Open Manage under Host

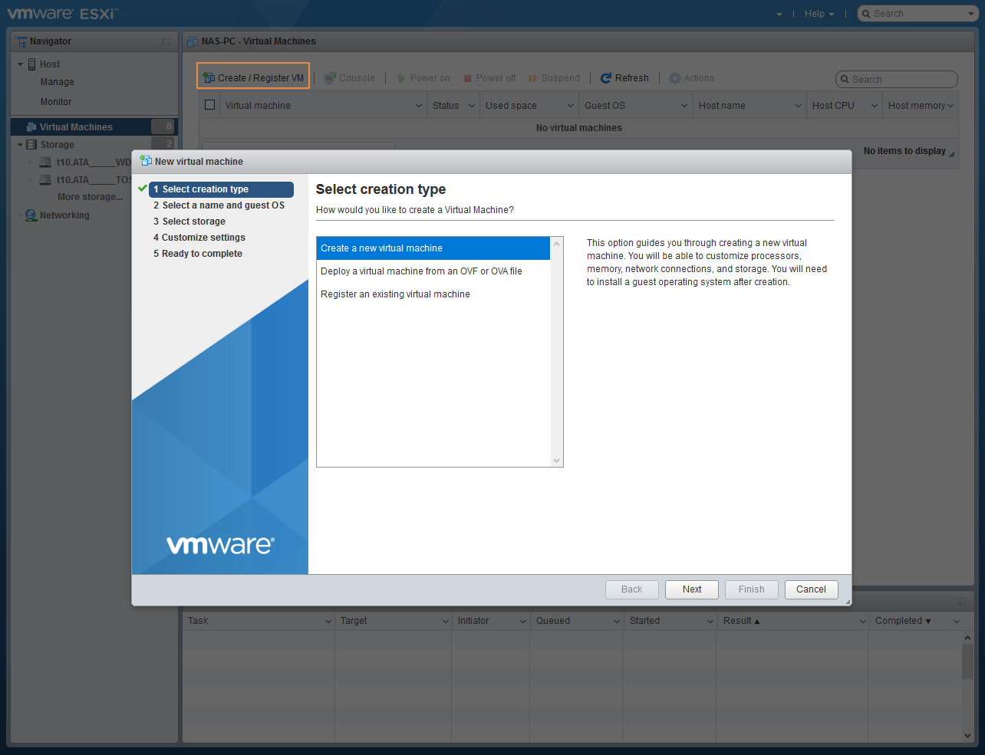58,82
